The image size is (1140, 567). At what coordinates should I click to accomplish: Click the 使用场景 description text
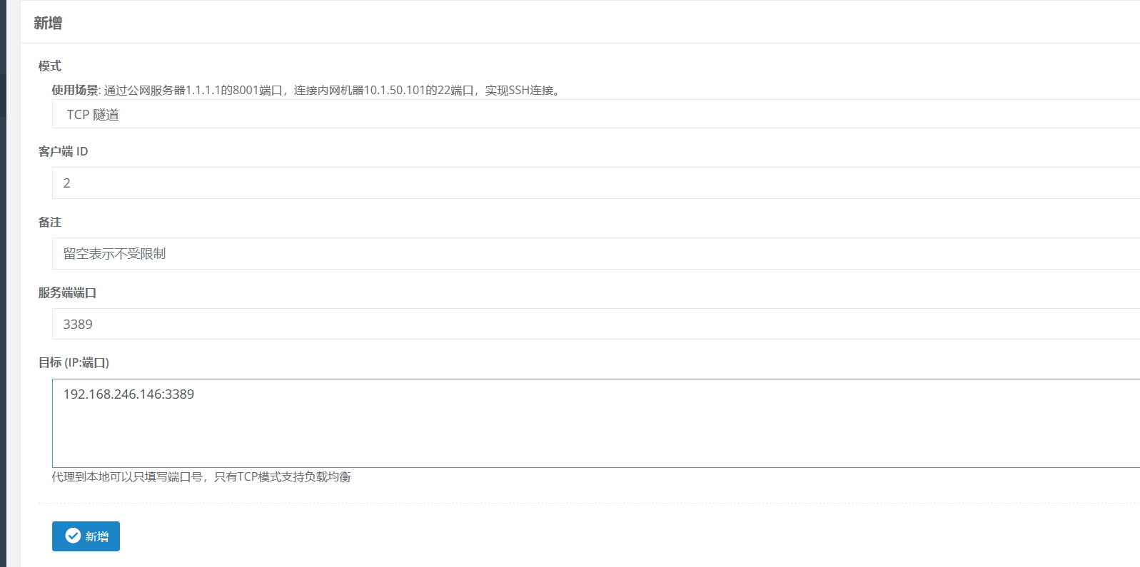tap(307, 90)
